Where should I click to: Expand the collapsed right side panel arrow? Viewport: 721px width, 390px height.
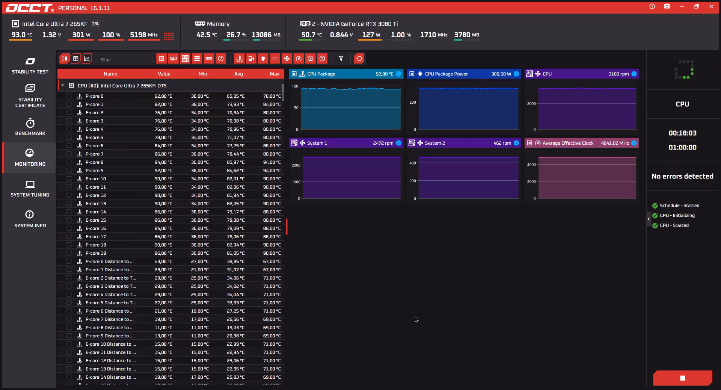point(649,219)
